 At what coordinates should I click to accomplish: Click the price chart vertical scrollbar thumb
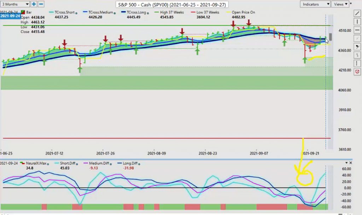coord(331,37)
